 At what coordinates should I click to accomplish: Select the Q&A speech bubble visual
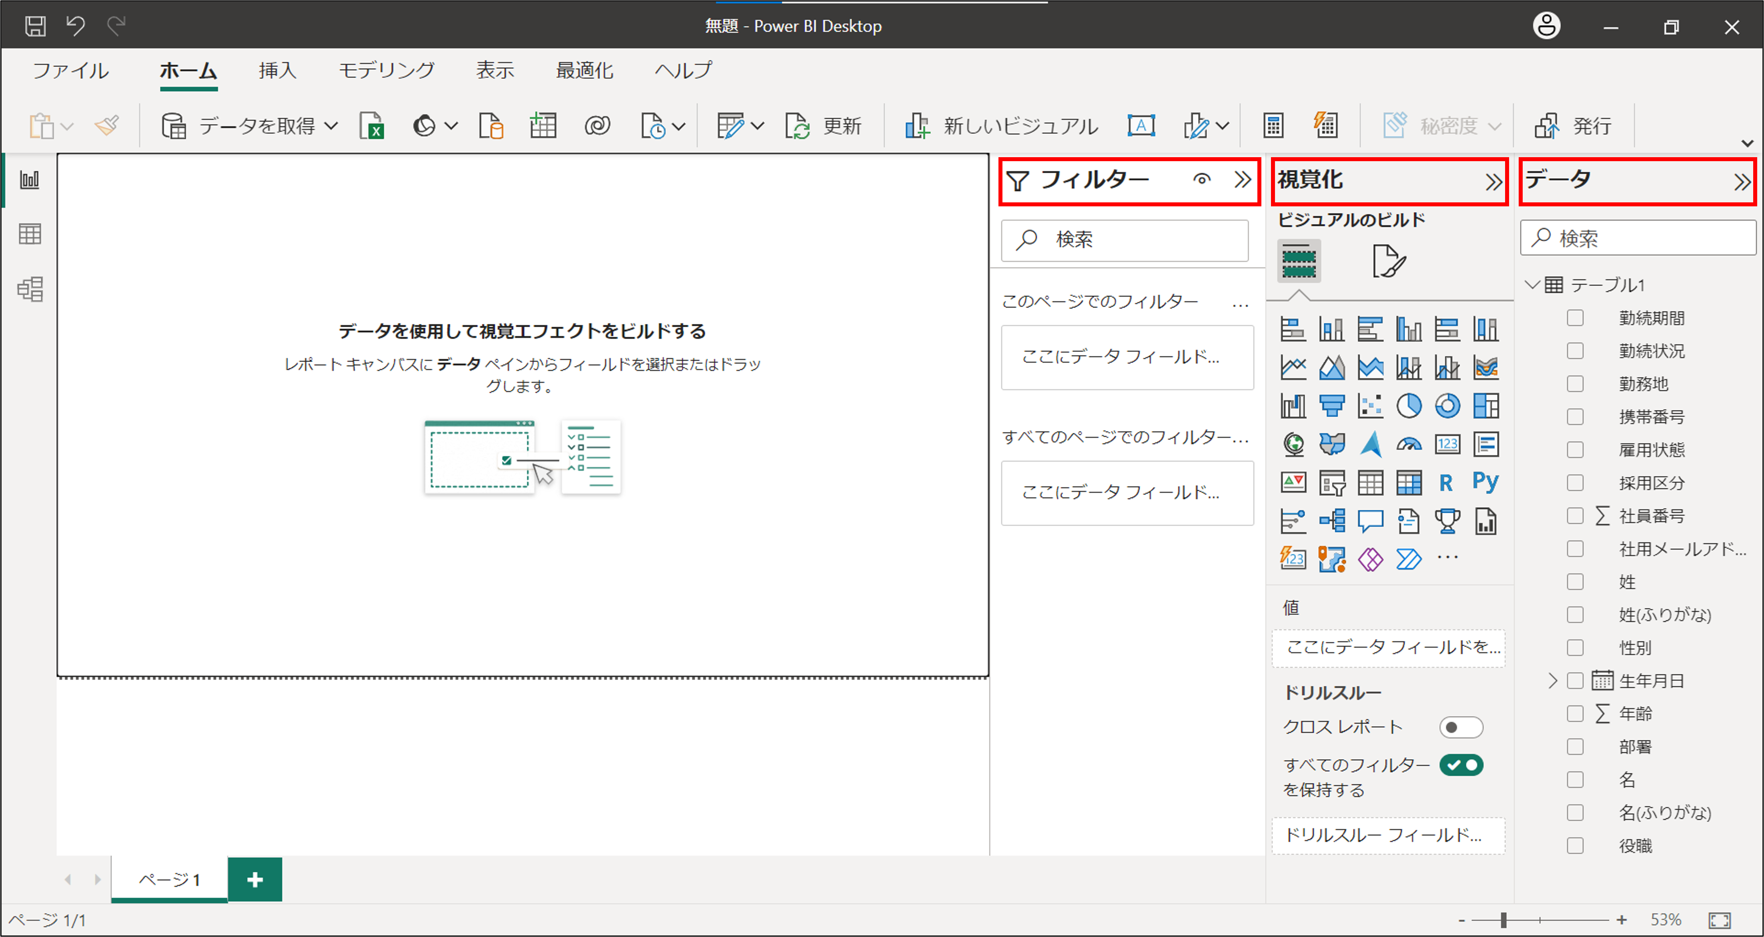click(x=1370, y=521)
